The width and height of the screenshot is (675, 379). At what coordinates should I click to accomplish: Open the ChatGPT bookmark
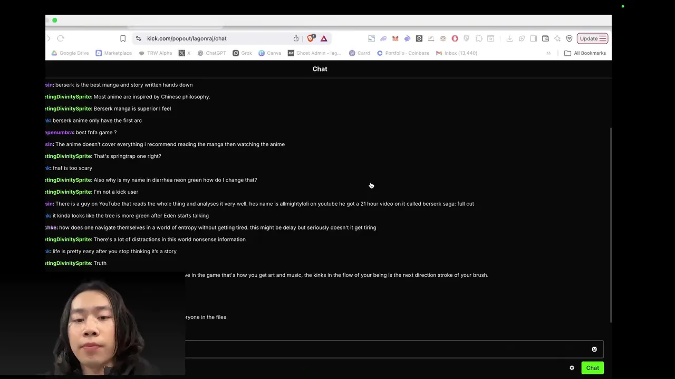click(x=211, y=53)
